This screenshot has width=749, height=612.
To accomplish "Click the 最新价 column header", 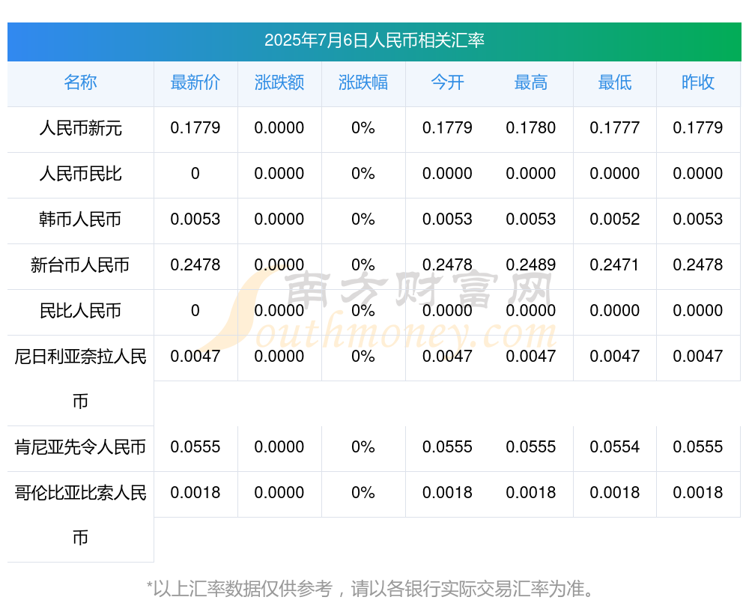I will pos(195,82).
